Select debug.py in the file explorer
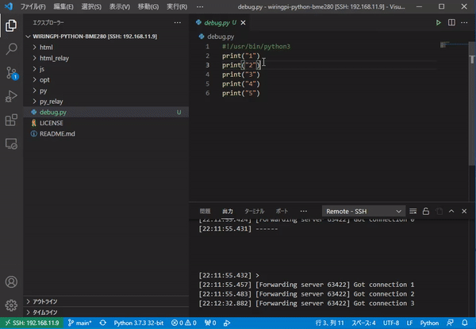476x329 pixels. point(106,113)
